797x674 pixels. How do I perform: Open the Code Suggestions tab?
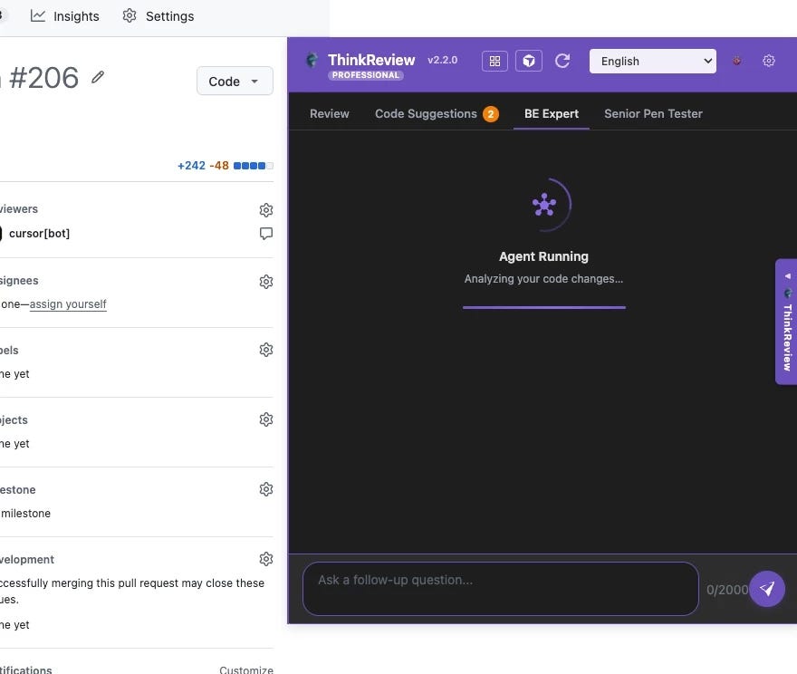[x=426, y=113]
